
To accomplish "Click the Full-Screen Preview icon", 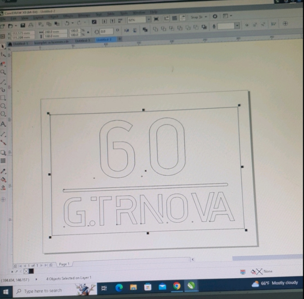I will click(x=156, y=19).
